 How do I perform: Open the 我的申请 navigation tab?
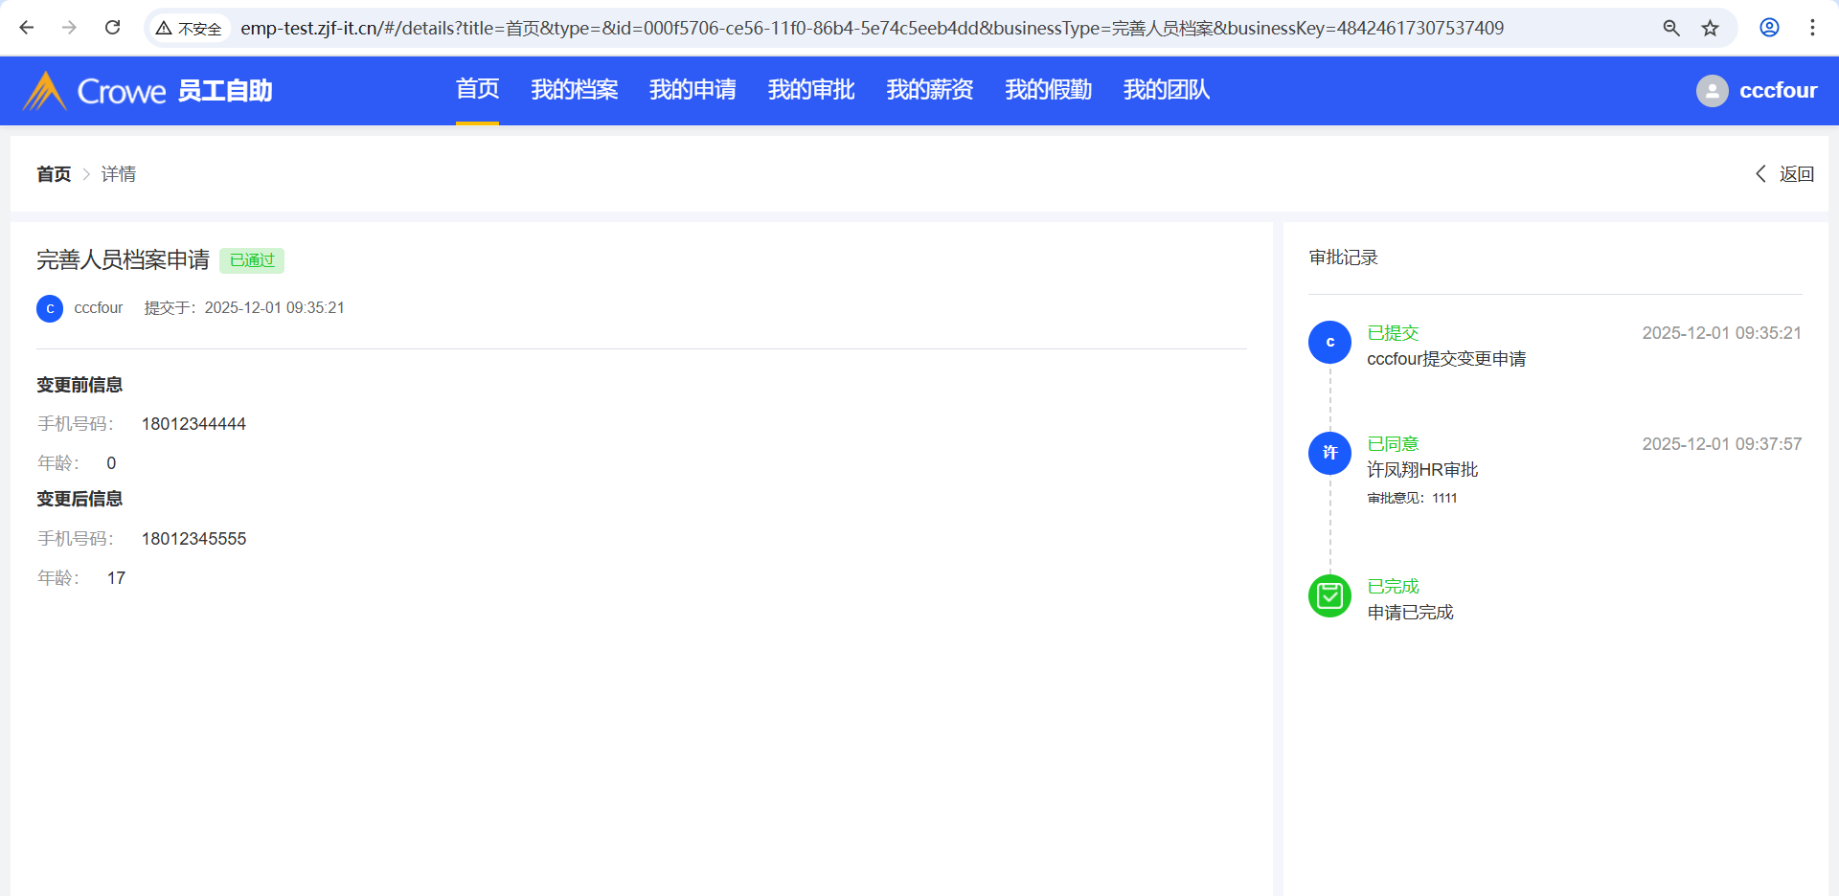(x=692, y=90)
